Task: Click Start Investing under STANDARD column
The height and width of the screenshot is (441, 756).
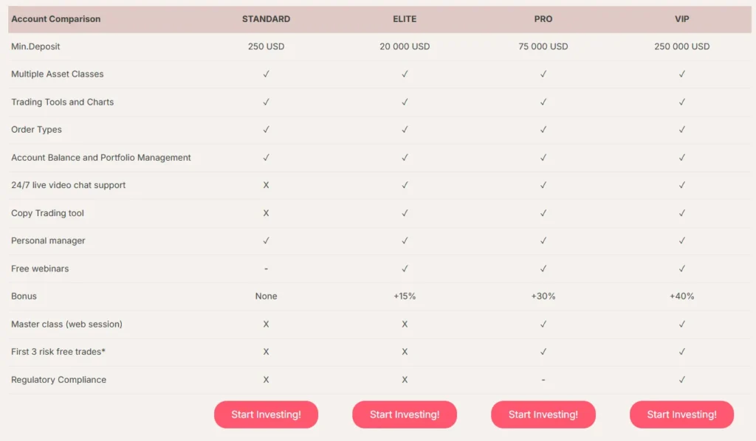Action: 266,414
